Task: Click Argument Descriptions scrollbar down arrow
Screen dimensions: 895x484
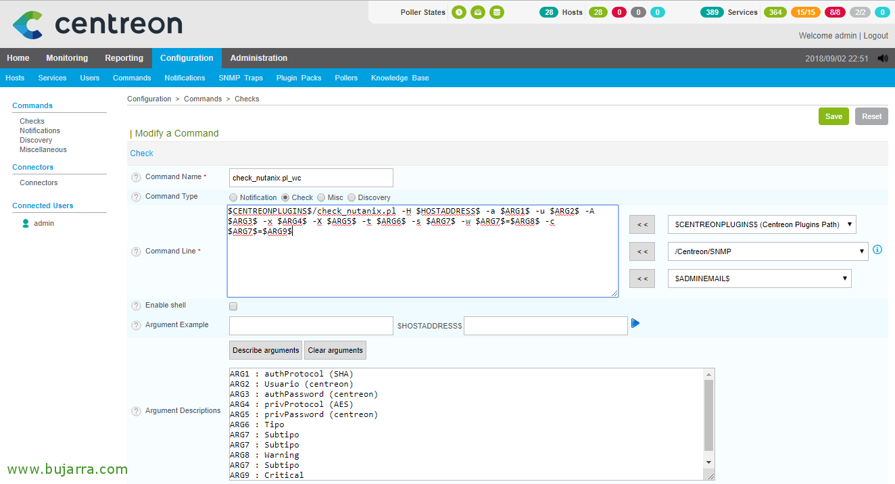Action: point(708,462)
